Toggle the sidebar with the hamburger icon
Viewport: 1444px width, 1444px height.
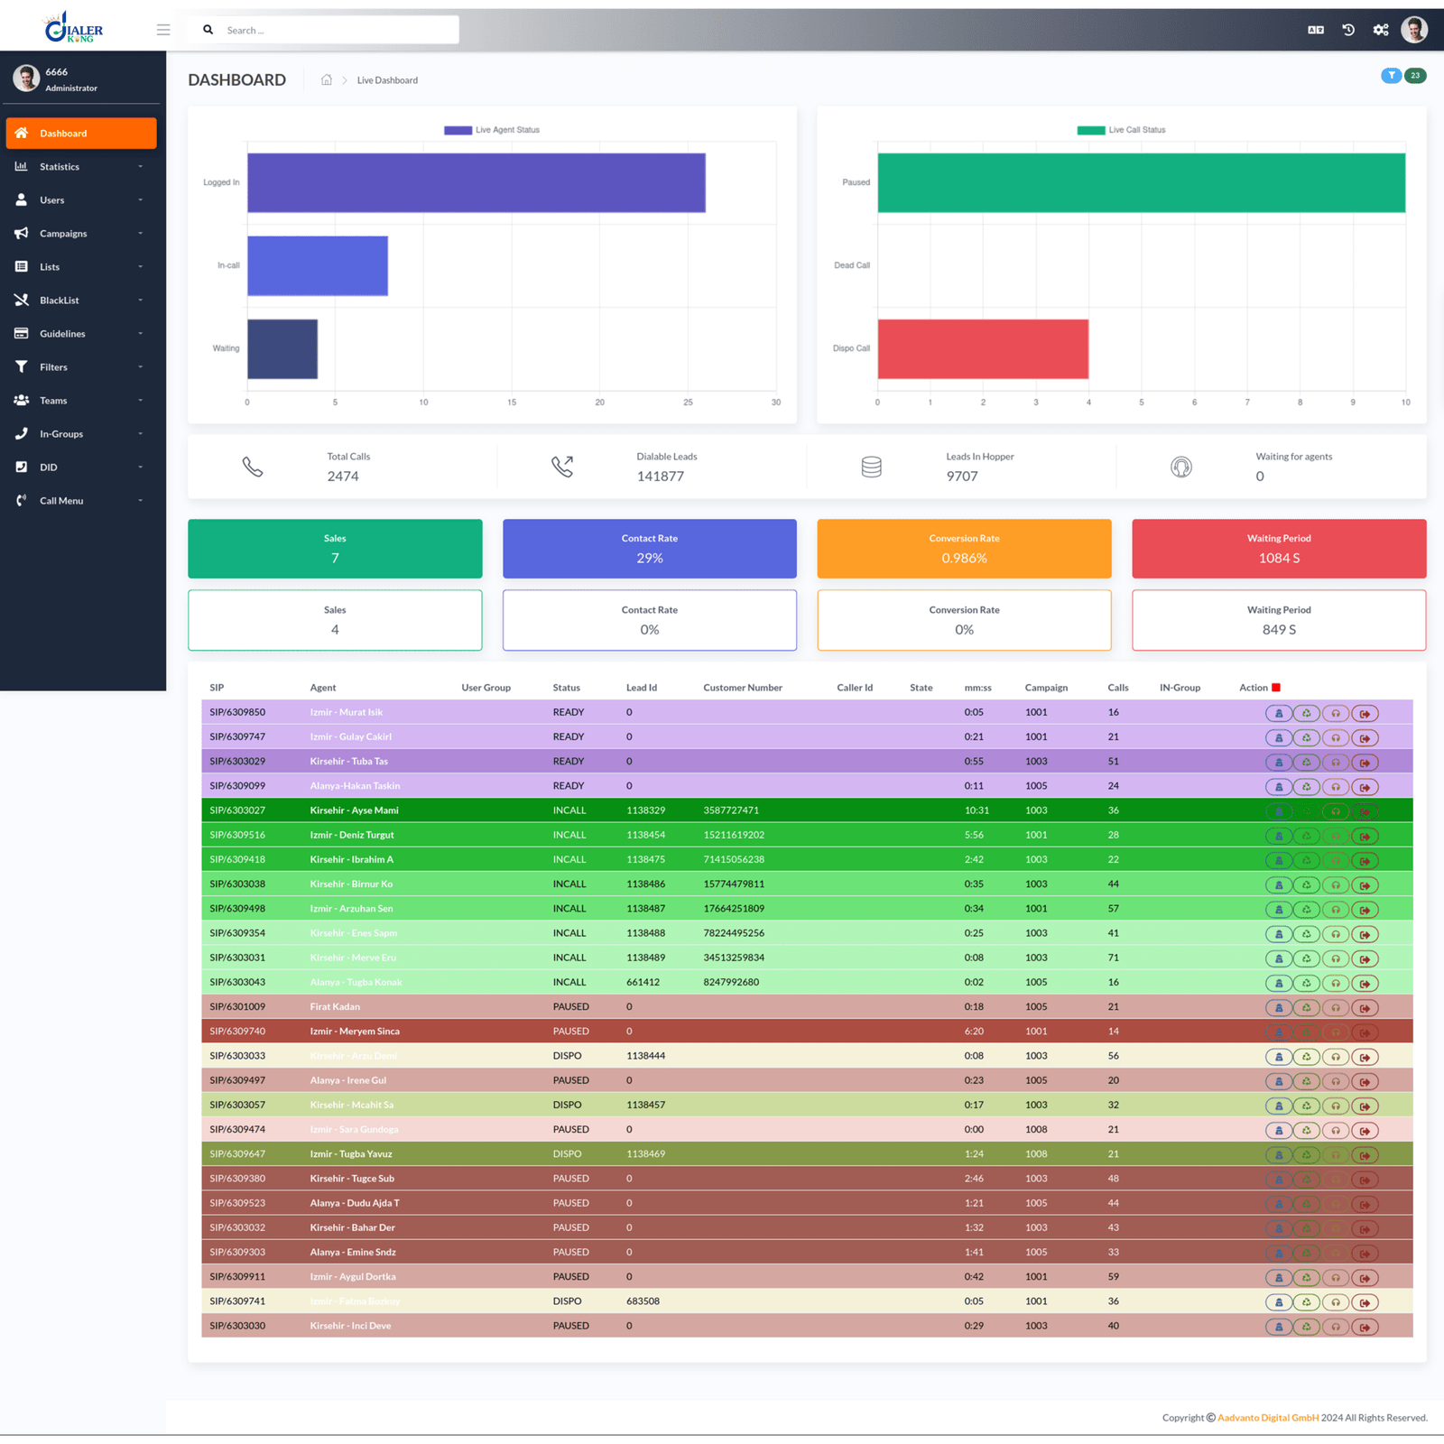[162, 29]
